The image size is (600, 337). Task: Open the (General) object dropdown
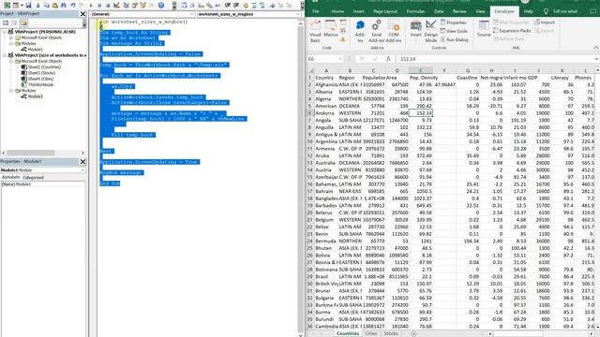coord(191,14)
